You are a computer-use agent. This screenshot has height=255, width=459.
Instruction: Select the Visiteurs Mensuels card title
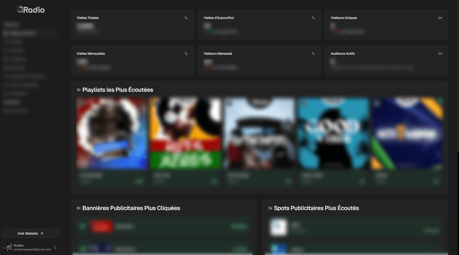pyautogui.click(x=218, y=54)
